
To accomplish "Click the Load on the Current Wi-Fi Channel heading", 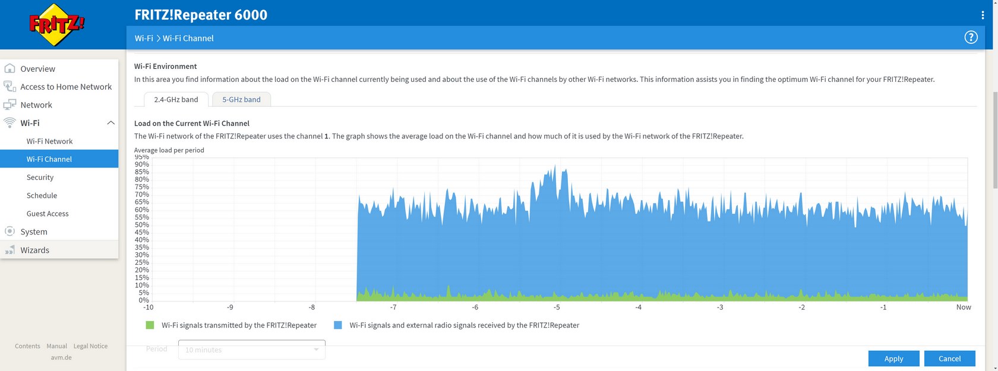I will (192, 123).
